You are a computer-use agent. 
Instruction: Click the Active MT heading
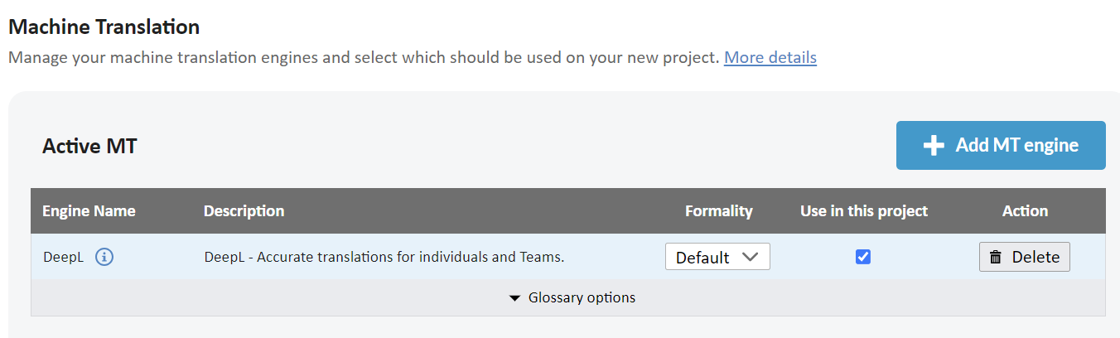pos(89,147)
